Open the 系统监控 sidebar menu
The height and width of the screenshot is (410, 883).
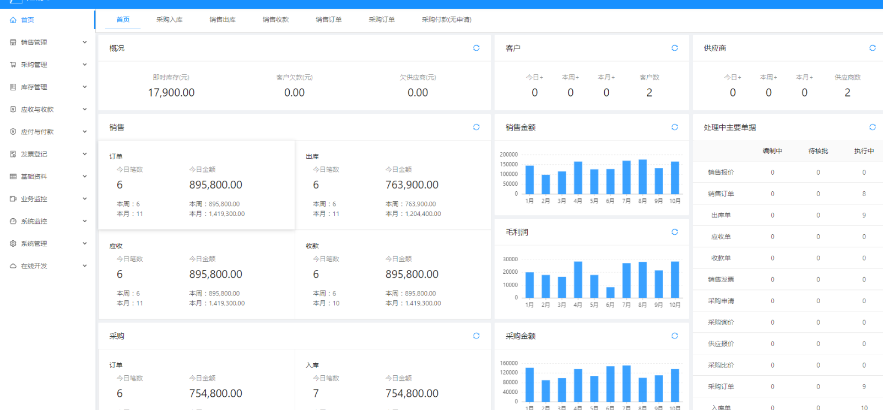point(47,221)
